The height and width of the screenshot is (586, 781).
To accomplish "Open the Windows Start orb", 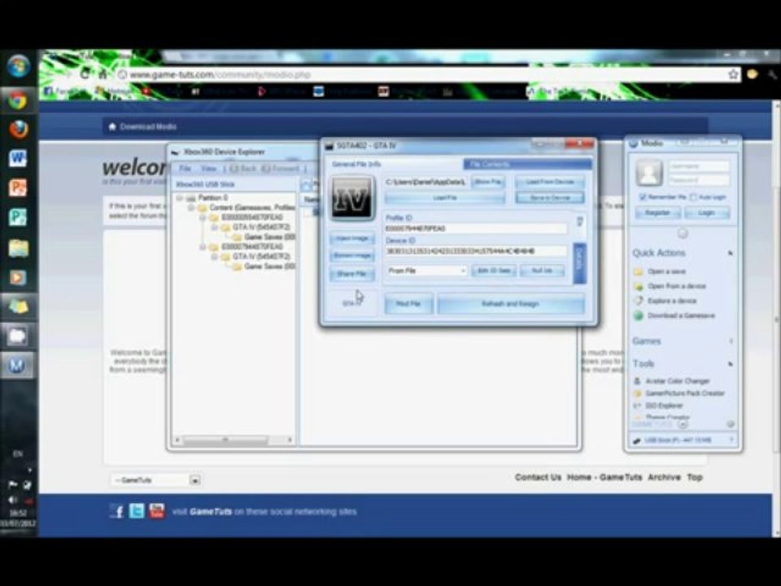I will (19, 66).
